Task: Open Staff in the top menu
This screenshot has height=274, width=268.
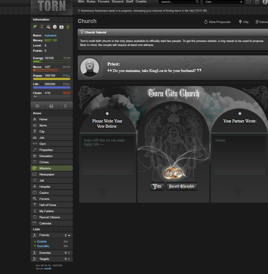Action: [129, 2]
